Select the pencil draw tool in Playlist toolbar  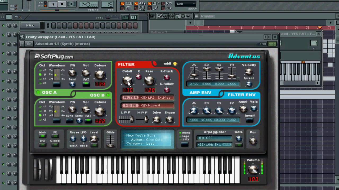[x=160, y=16]
